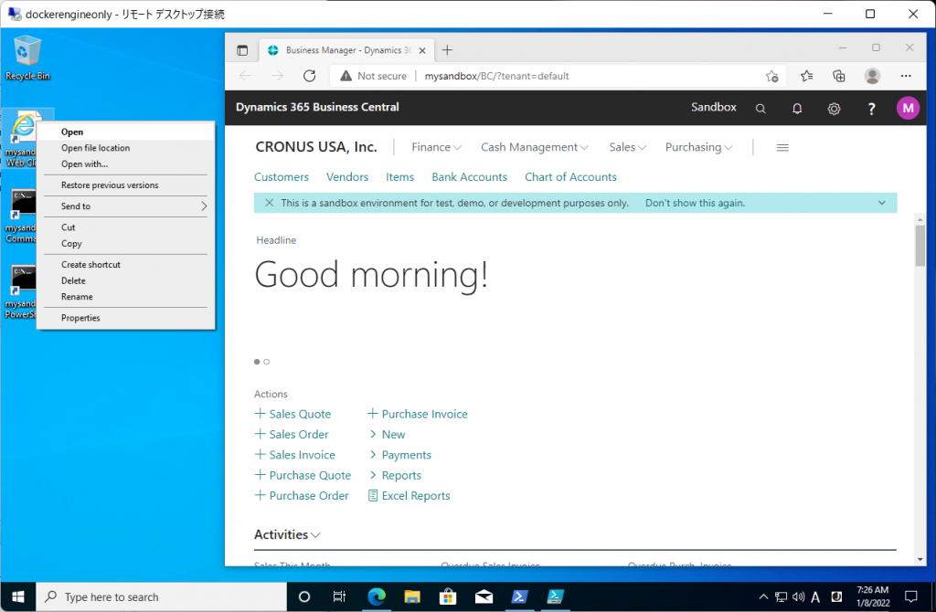The width and height of the screenshot is (936, 612).
Task: Click the browser forward arrow
Action: coord(277,76)
